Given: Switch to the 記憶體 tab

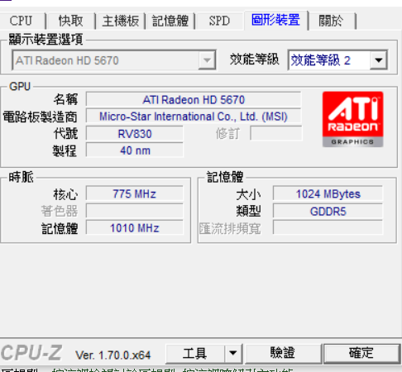Looking at the screenshot, I should coord(170,21).
